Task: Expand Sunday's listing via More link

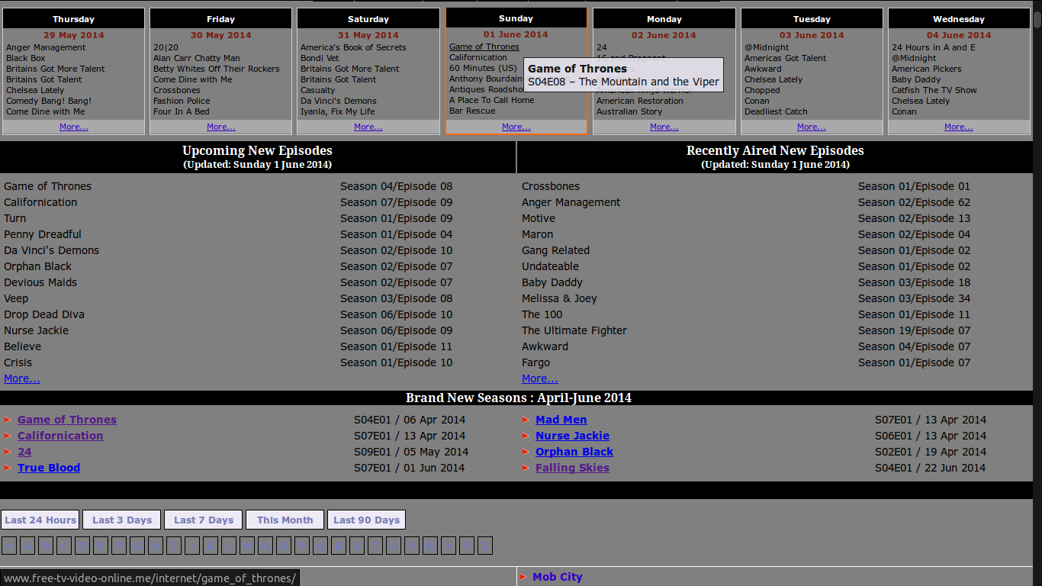Action: pos(516,127)
